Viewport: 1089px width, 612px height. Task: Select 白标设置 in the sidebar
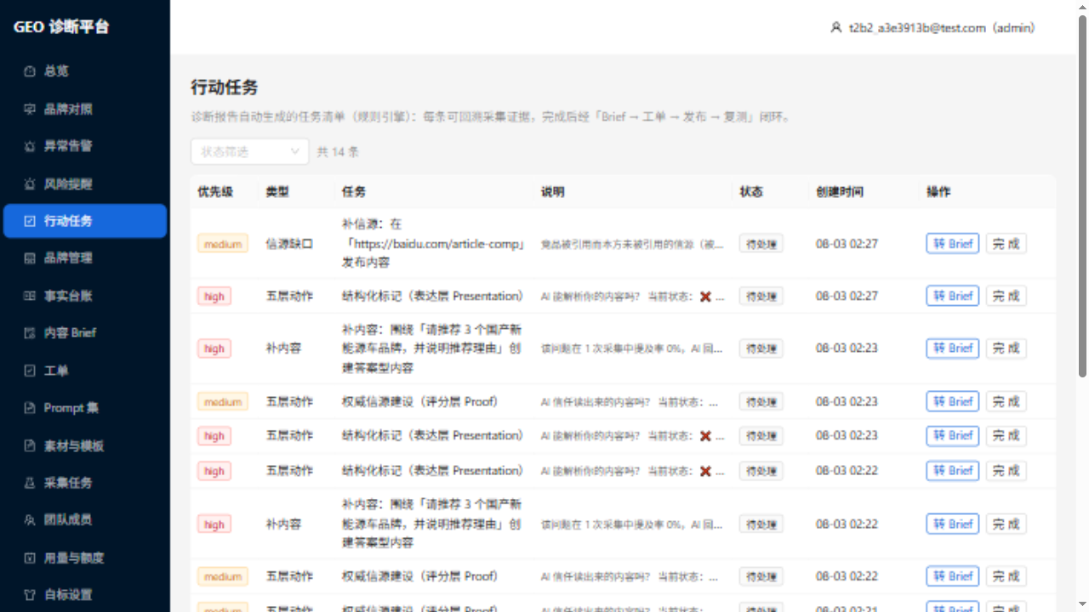pos(85,595)
